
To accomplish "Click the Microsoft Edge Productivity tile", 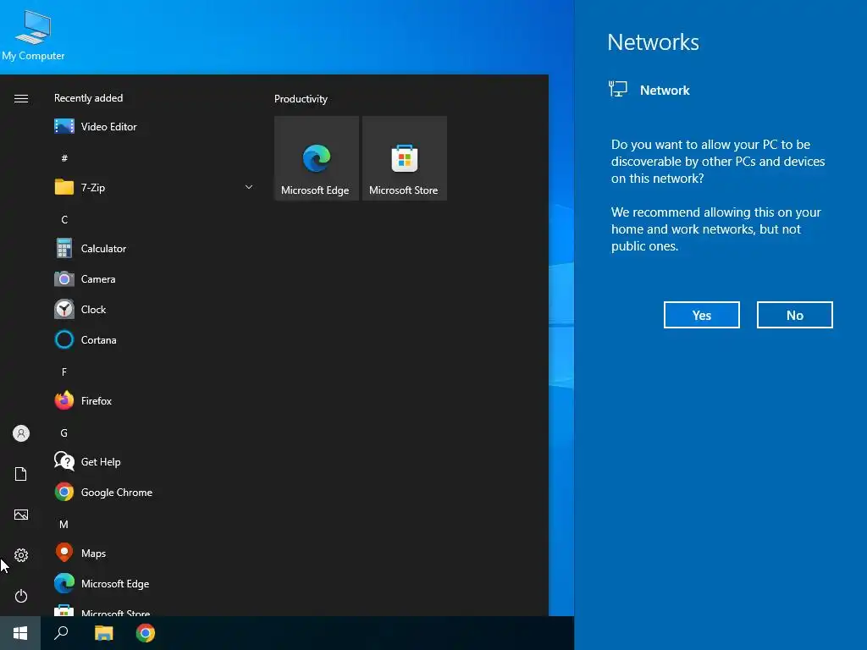I will [317, 158].
